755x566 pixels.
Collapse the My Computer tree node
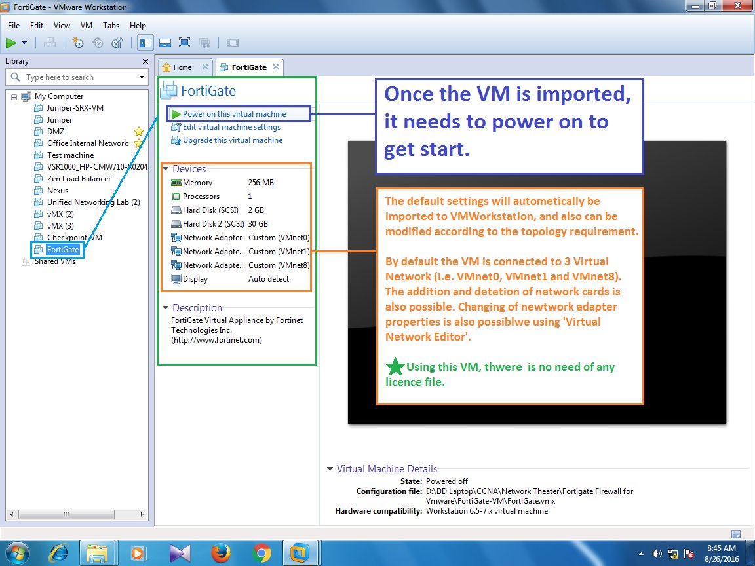tap(14, 97)
